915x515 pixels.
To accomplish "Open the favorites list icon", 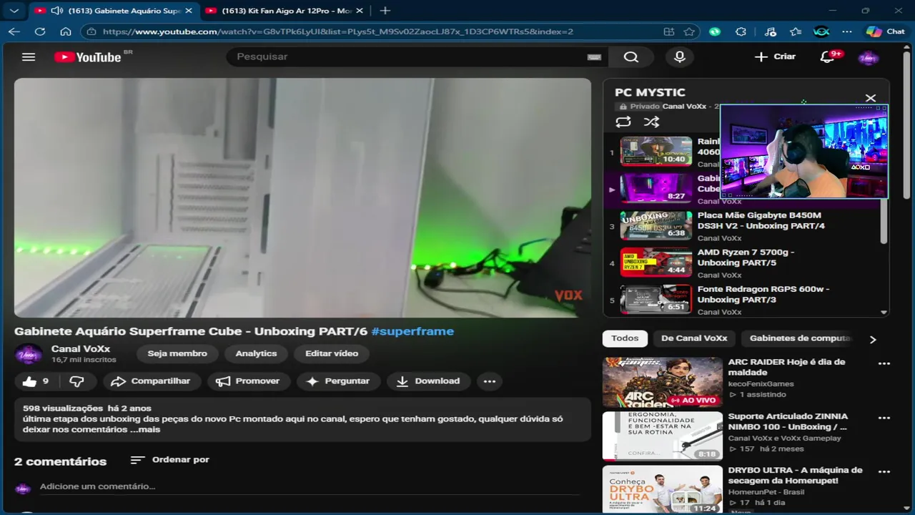I will (x=796, y=31).
